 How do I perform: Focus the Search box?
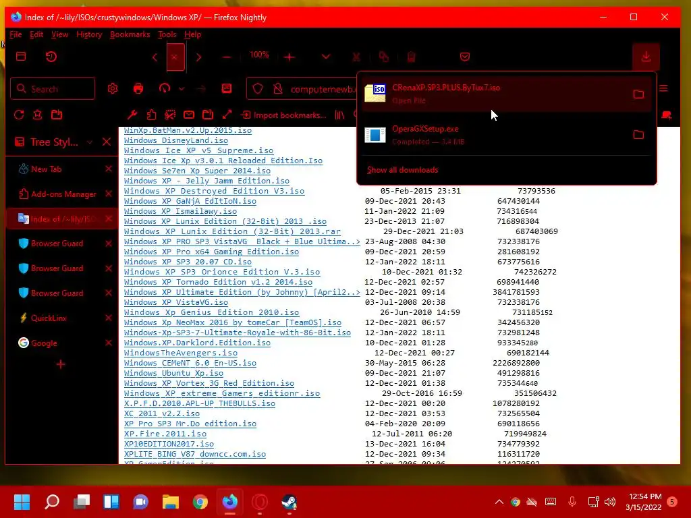[53, 88]
